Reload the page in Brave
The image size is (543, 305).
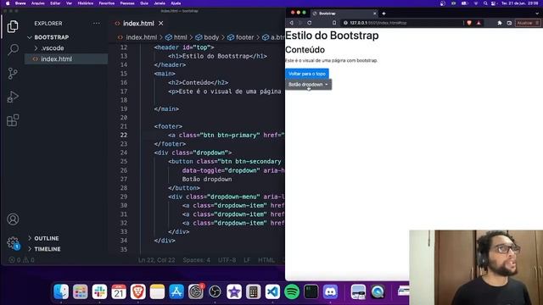(309, 23)
